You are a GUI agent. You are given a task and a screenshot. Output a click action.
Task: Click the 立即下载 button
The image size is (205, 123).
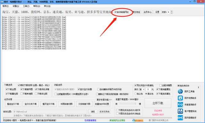pyautogui.click(x=158, y=103)
